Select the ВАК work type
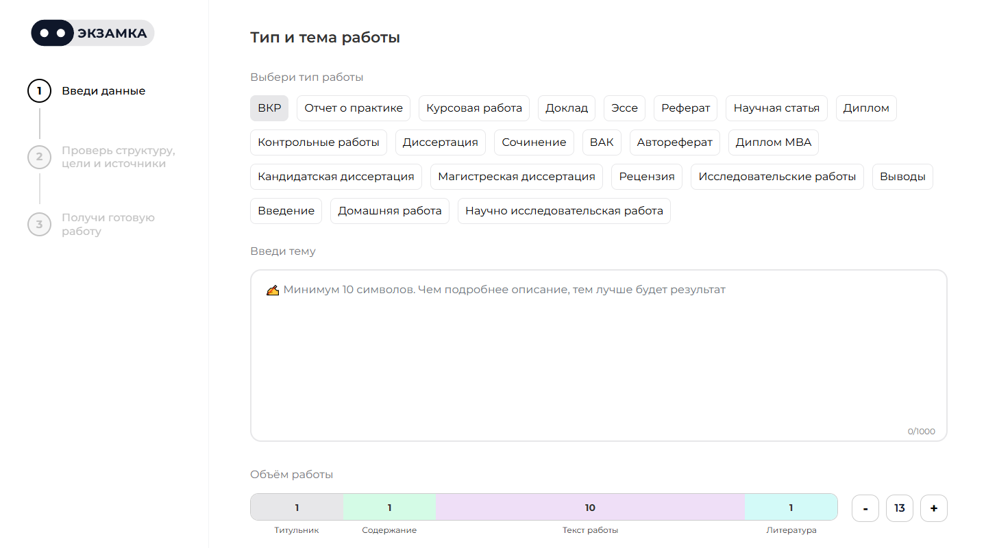 601,142
